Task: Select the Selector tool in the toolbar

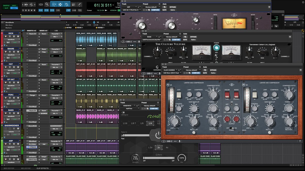Action: (x=60, y=5)
